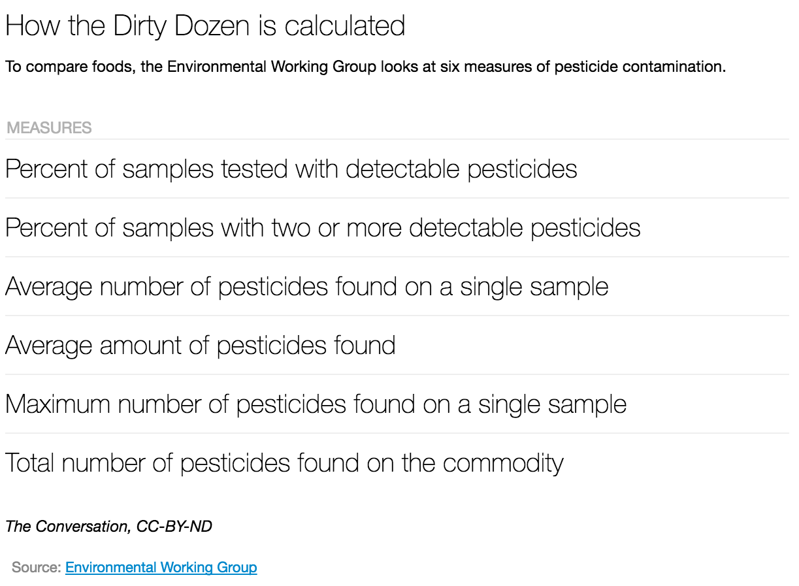This screenshot has height=586, width=799.
Task: Click the 'Average number of pesticides' row
Action: coord(306,287)
